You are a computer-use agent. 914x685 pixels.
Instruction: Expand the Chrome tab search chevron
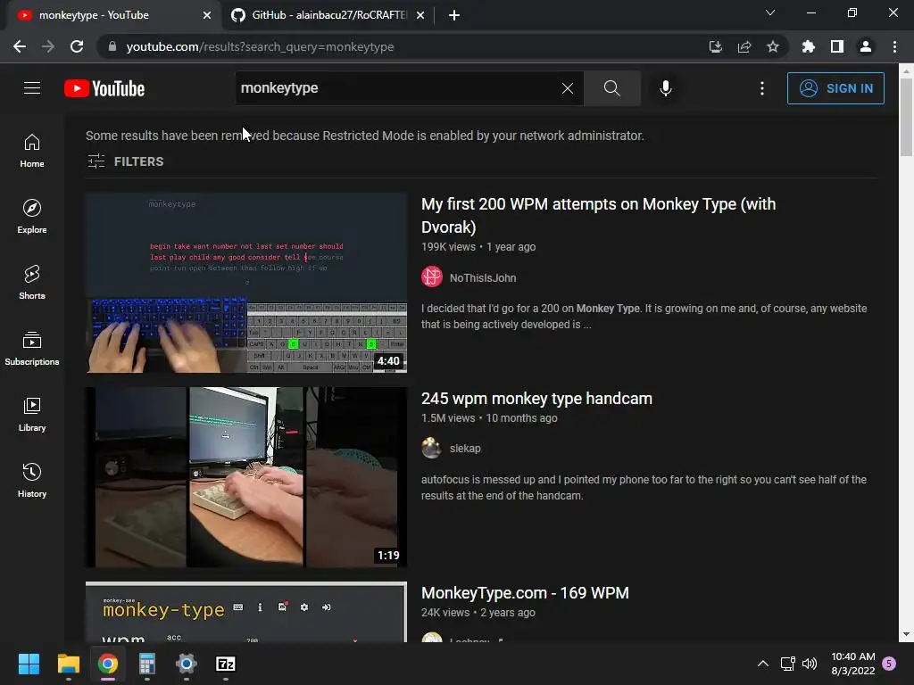[x=770, y=12]
